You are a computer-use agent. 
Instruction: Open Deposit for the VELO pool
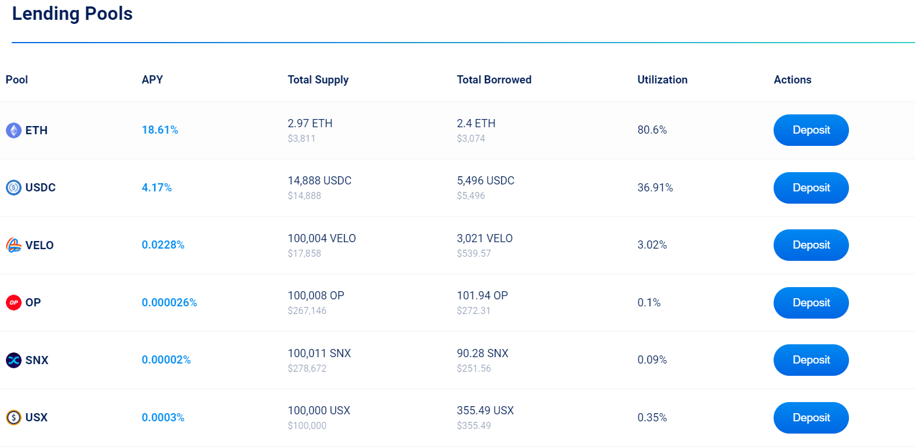pyautogui.click(x=810, y=245)
